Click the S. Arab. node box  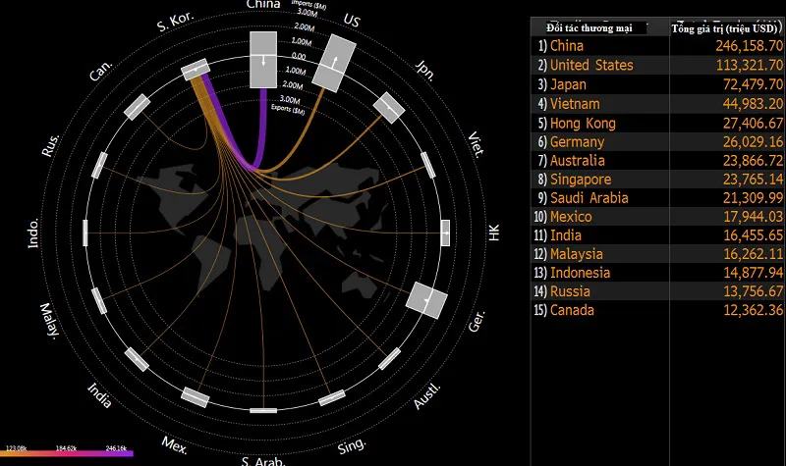click(x=263, y=410)
